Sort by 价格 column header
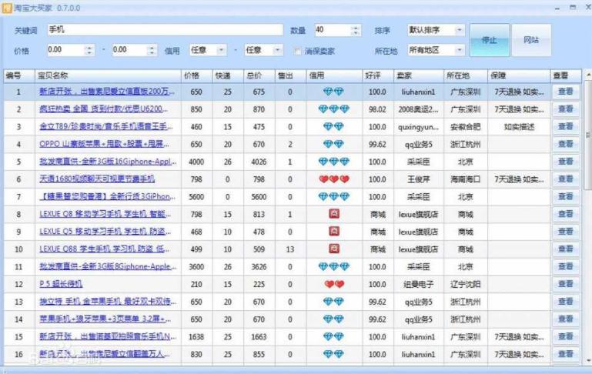Viewport: 592px width, 374px height. 196,75
